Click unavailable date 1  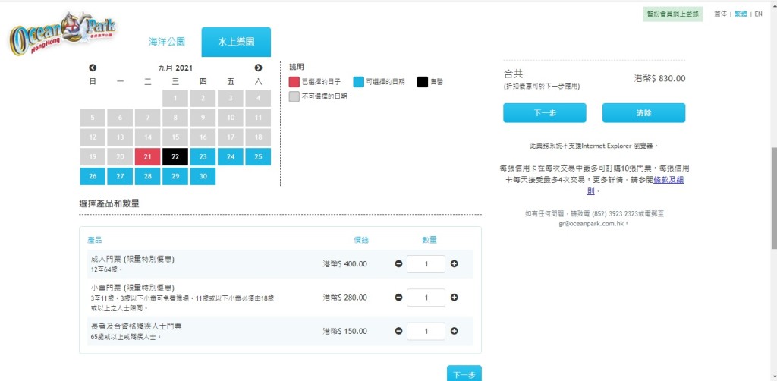pos(175,98)
